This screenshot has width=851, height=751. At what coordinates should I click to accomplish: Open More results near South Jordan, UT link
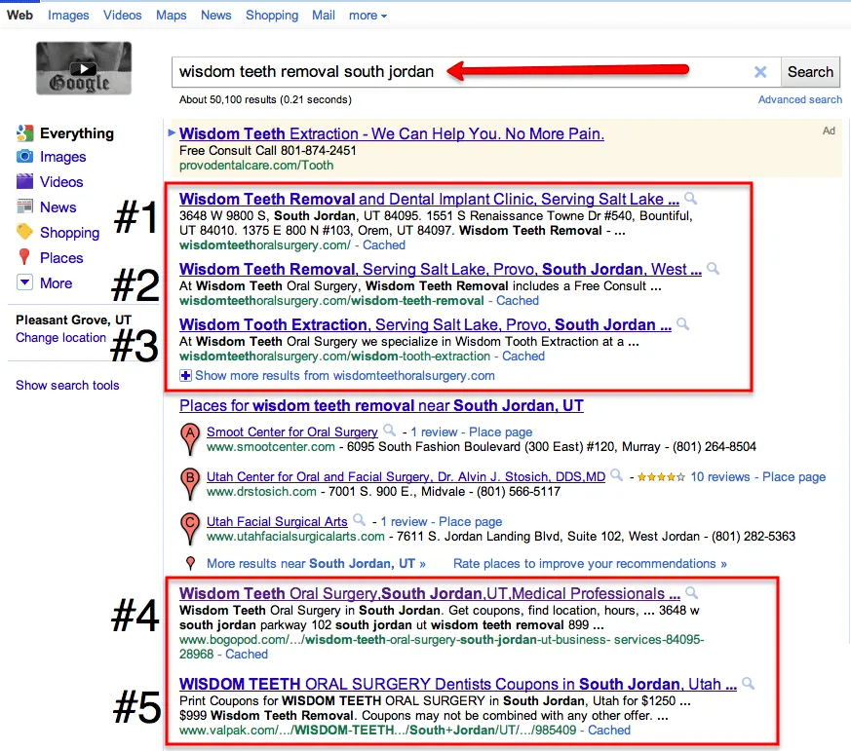316,563
